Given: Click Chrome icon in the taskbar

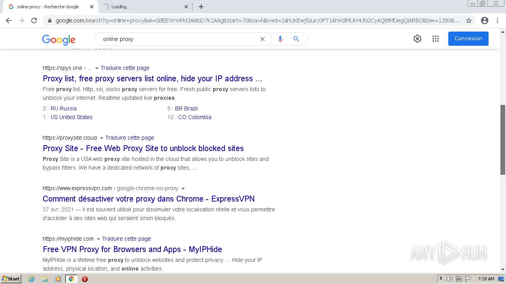Looking at the screenshot, I should pos(71,279).
